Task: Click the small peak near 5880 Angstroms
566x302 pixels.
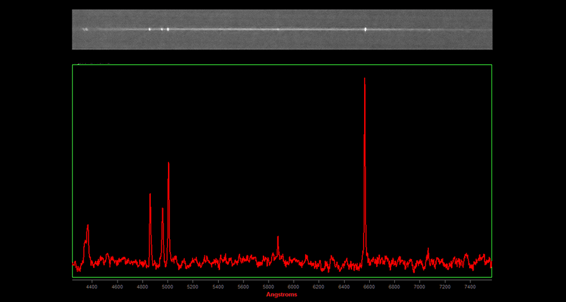Action: coord(278,238)
